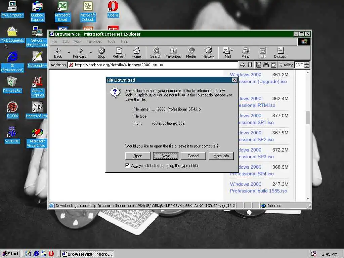
Task: Open the Help menu
Action: pyautogui.click(x=124, y=41)
